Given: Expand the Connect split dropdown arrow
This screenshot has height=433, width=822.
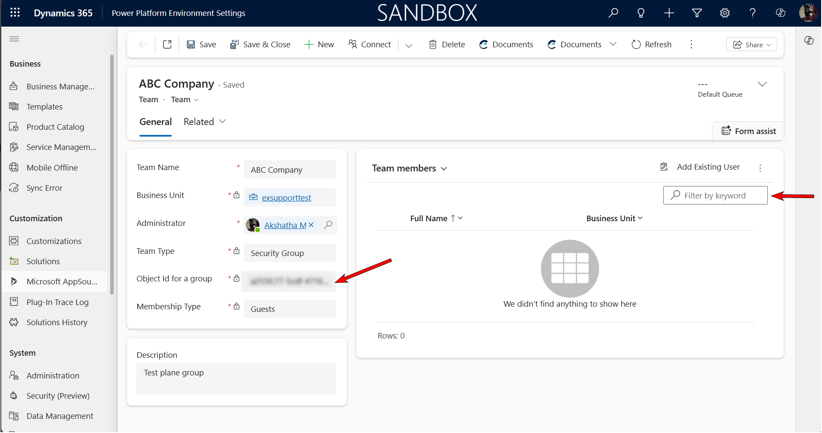Looking at the screenshot, I should pos(409,45).
